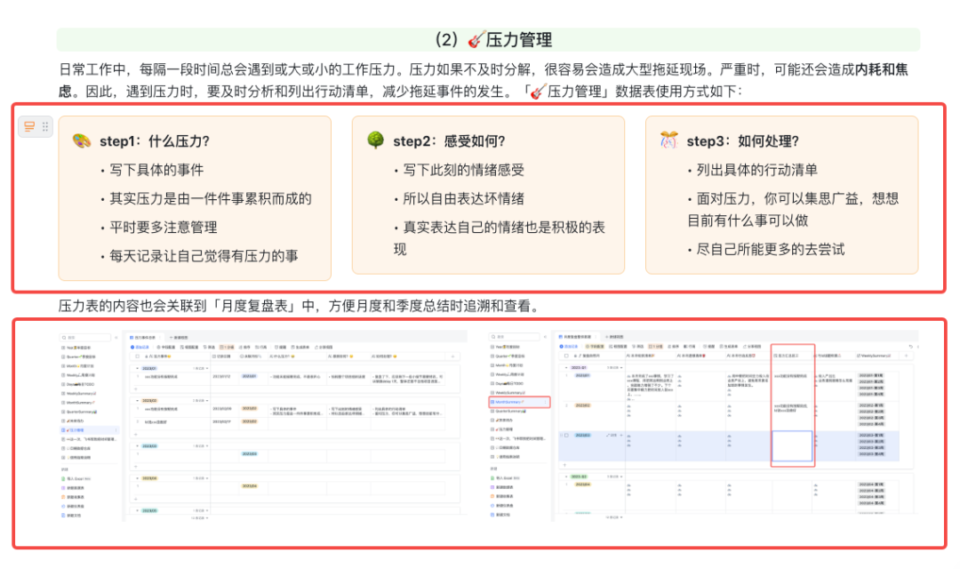Tick the header select-all checkbox in right screenshot
Screen dimensions: 960x569
pos(565,356)
